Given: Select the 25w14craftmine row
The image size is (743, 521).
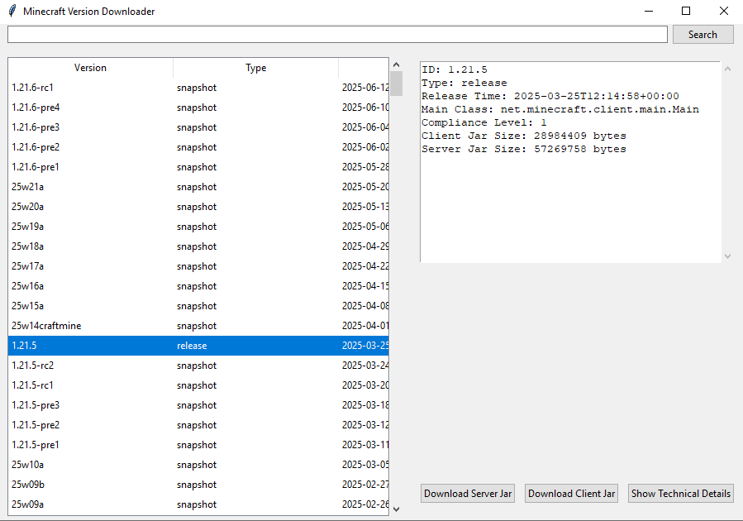Looking at the screenshot, I should 198,326.
